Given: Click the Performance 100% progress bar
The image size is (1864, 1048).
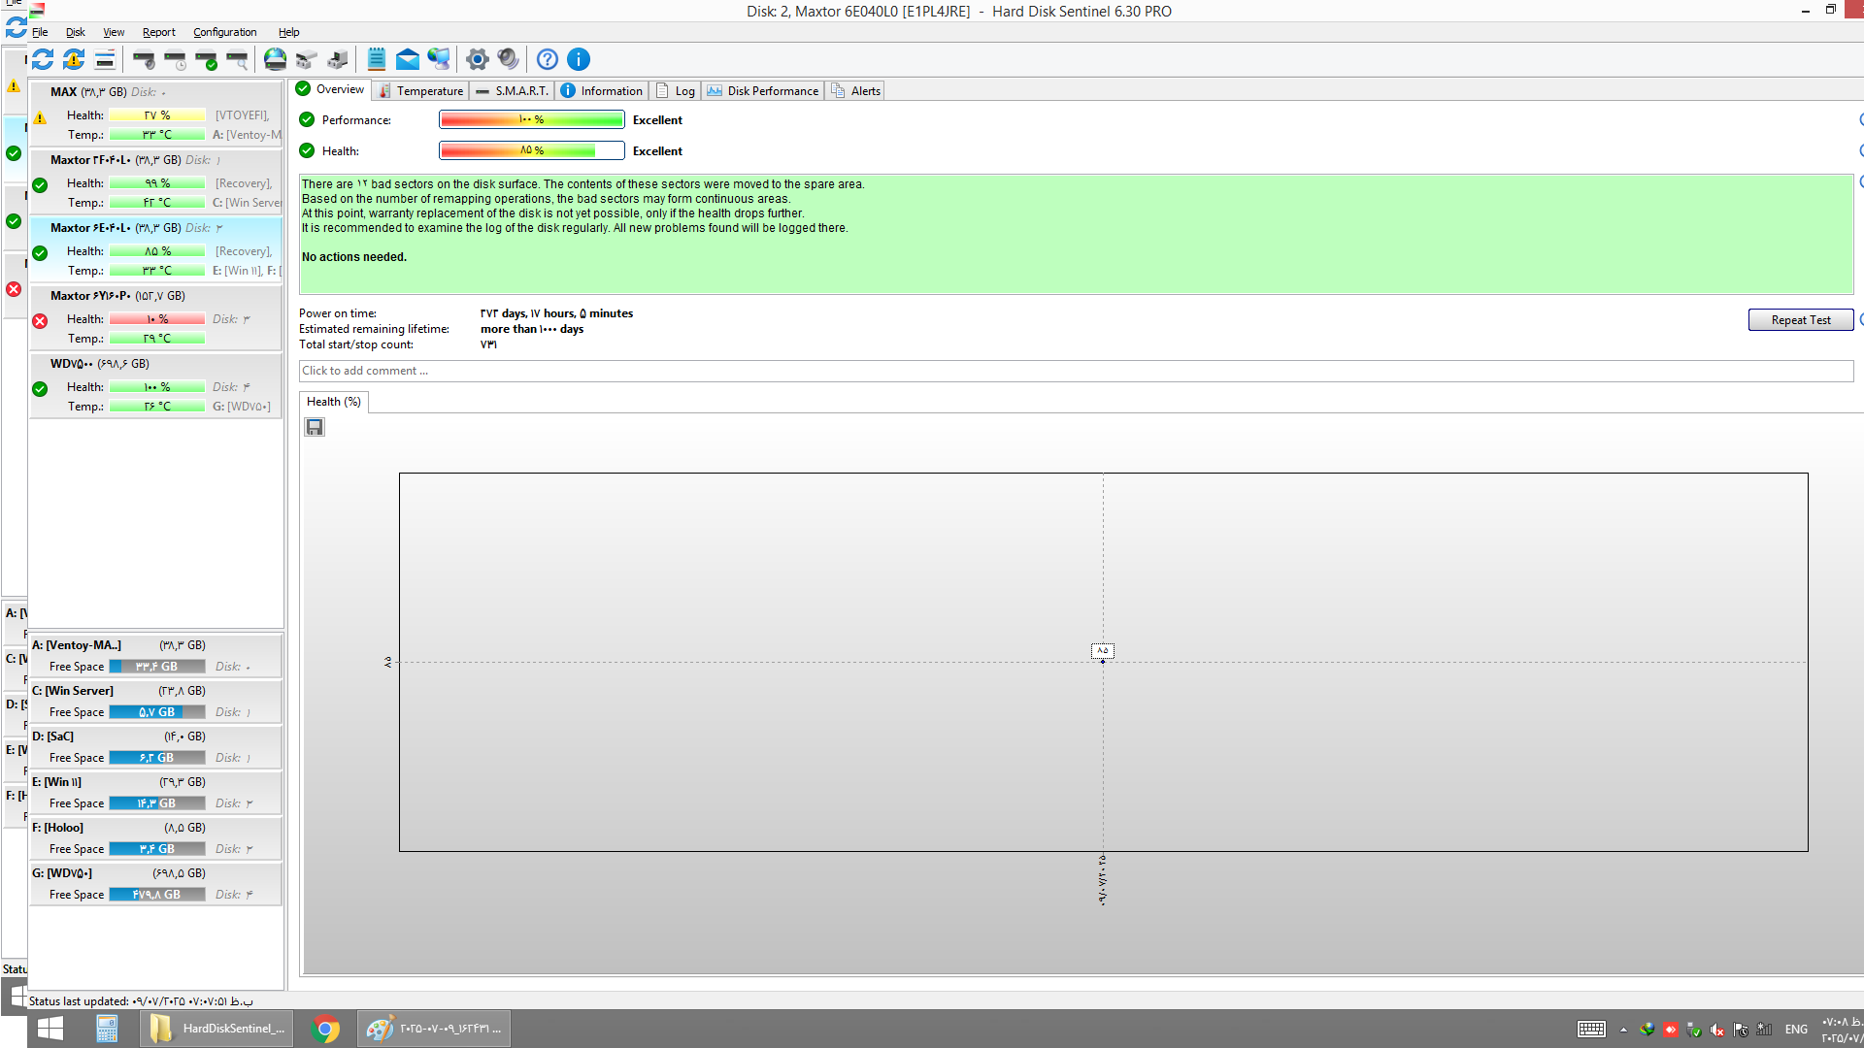Looking at the screenshot, I should click(x=531, y=119).
